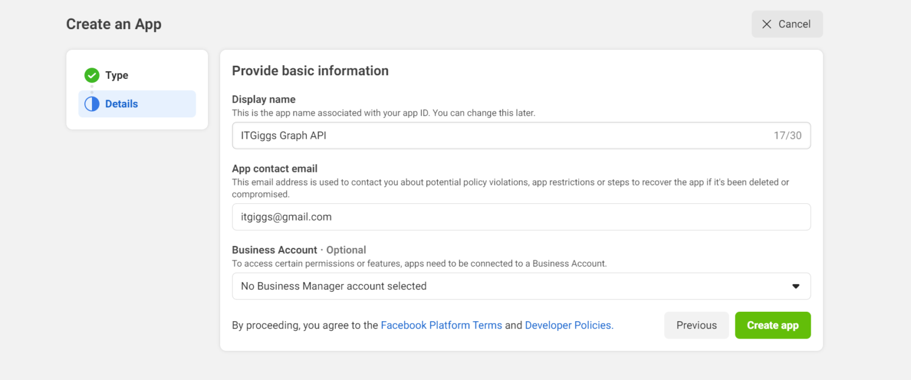Click the 'Business Account · Optional' label
This screenshot has width=911, height=380.
click(299, 250)
